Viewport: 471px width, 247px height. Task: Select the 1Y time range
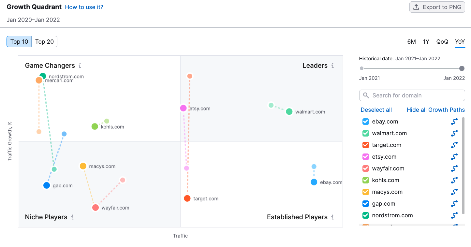(426, 42)
